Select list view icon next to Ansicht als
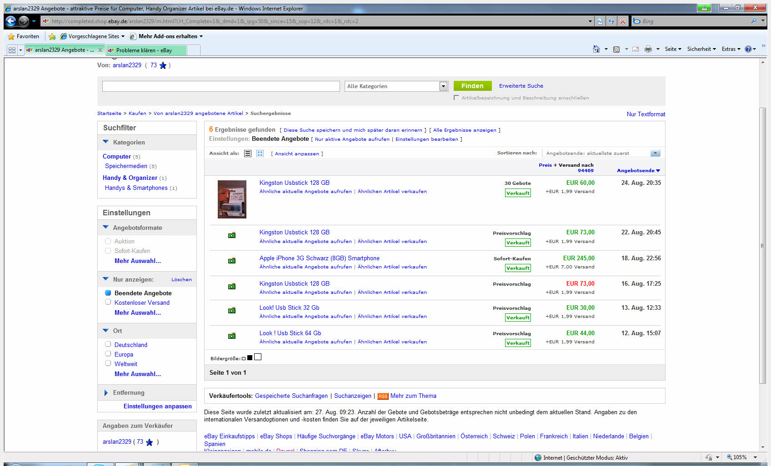 click(248, 154)
